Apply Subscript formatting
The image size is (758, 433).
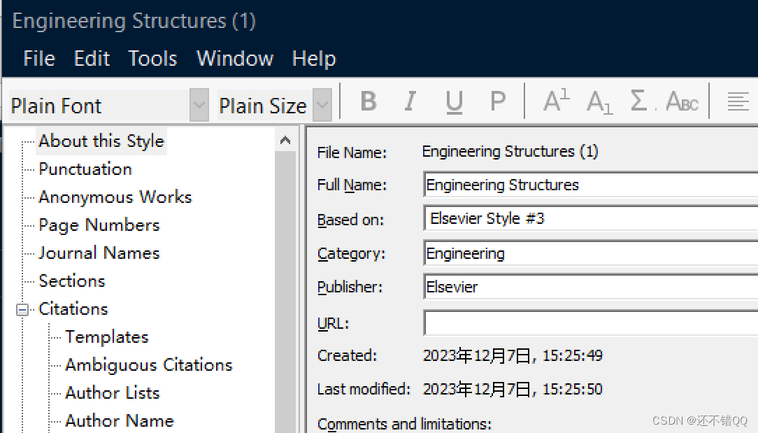coord(599,102)
